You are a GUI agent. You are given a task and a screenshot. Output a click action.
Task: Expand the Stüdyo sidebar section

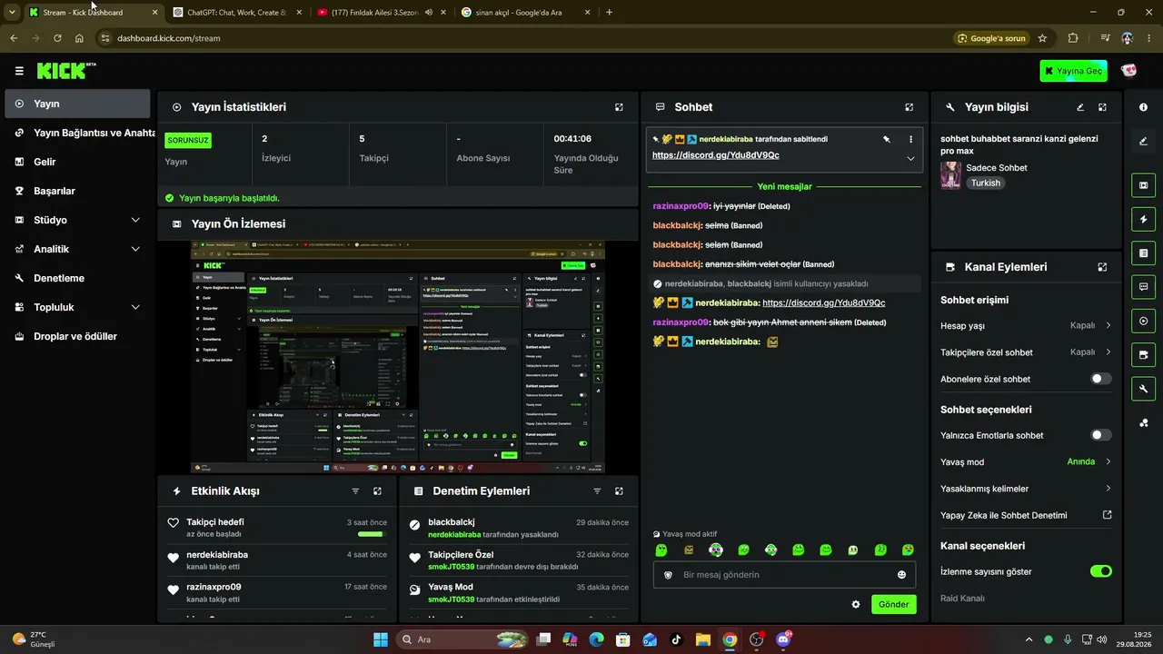tap(135, 220)
